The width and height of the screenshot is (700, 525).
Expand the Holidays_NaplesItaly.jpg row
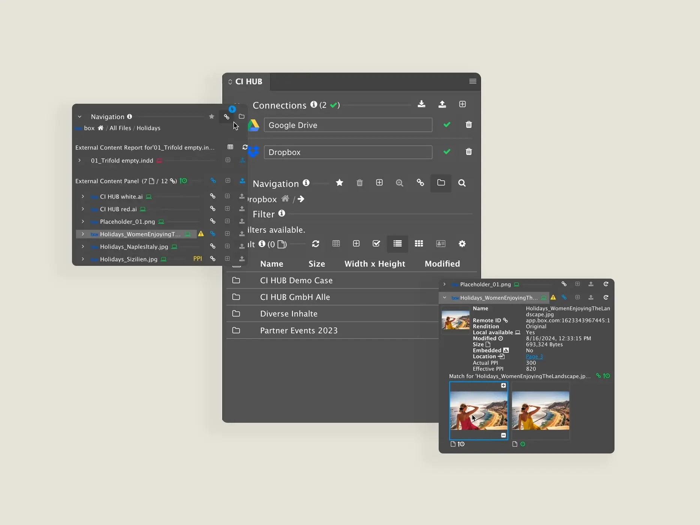(x=83, y=246)
